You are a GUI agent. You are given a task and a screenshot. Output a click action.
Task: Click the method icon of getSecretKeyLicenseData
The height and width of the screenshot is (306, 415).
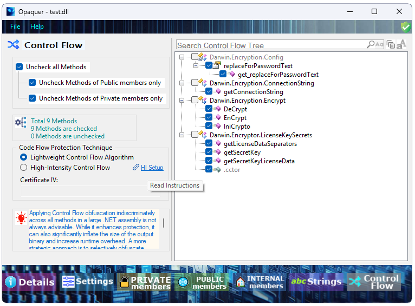coord(217,161)
